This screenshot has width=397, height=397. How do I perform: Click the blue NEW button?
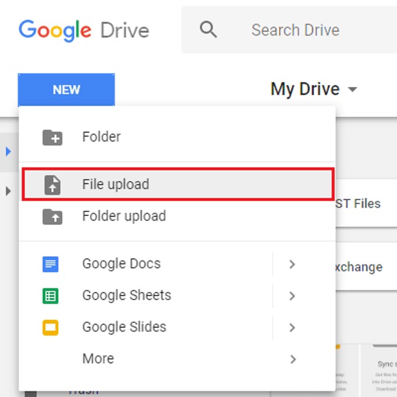pos(67,89)
